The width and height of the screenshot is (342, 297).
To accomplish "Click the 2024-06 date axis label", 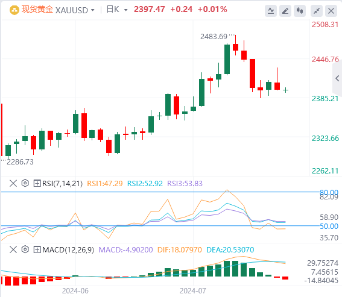I will tap(75, 291).
